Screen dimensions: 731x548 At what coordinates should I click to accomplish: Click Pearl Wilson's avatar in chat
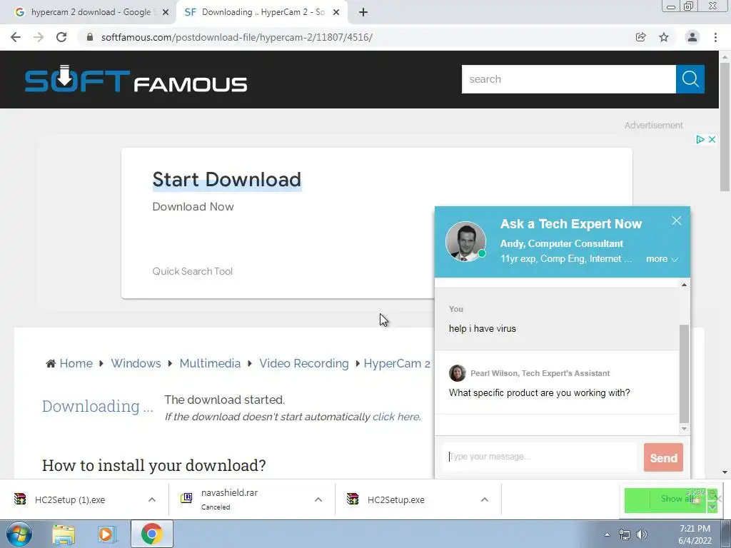[458, 373]
